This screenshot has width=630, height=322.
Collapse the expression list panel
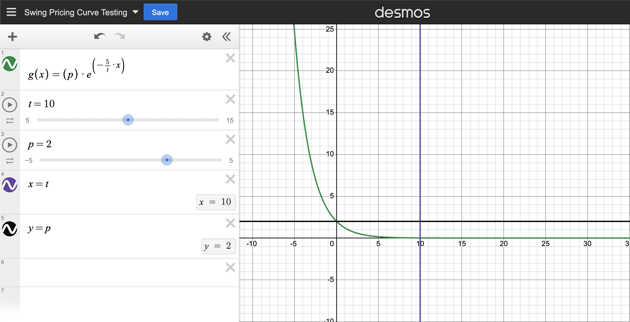[226, 36]
